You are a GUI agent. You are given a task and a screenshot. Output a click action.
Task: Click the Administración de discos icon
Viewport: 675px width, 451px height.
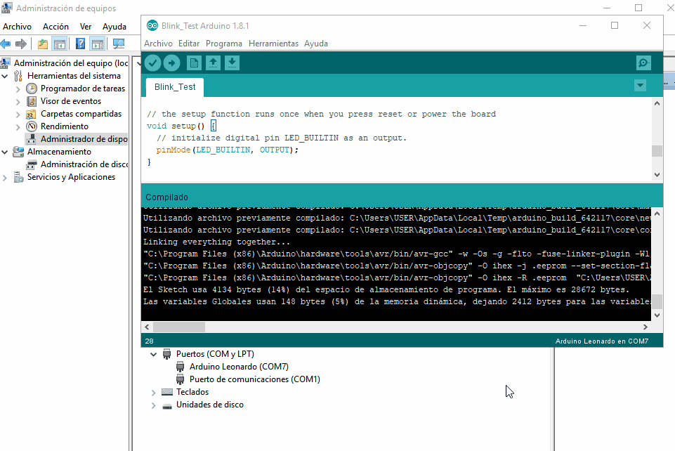(x=31, y=164)
